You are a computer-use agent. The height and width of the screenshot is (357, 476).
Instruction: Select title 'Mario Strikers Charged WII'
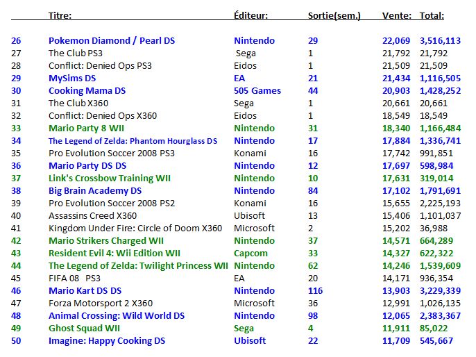tap(106, 241)
